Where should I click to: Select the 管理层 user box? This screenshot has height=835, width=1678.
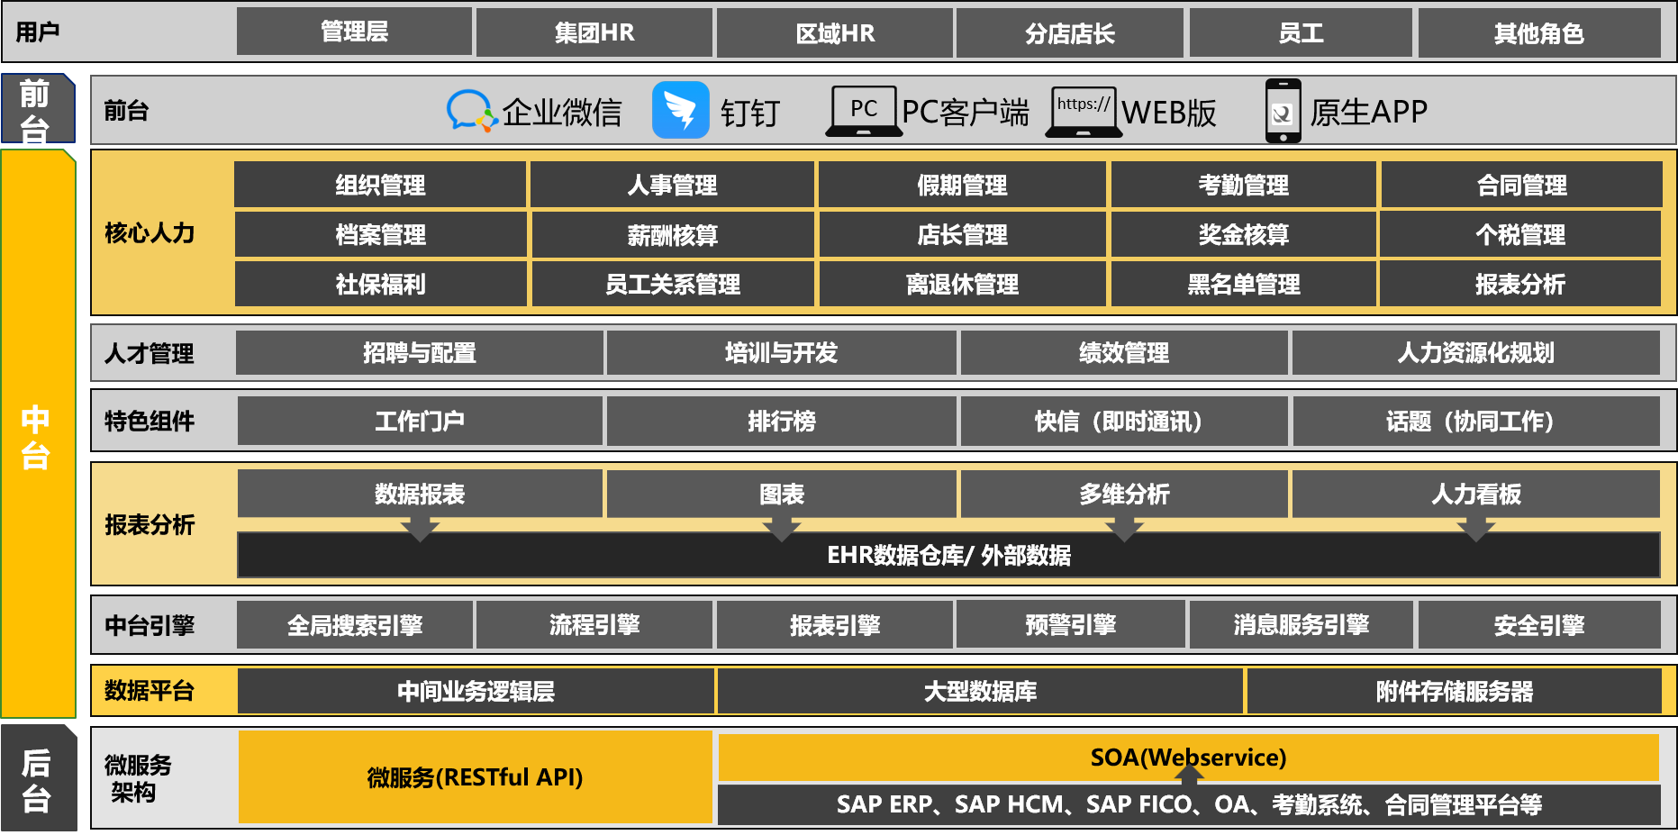[354, 32]
